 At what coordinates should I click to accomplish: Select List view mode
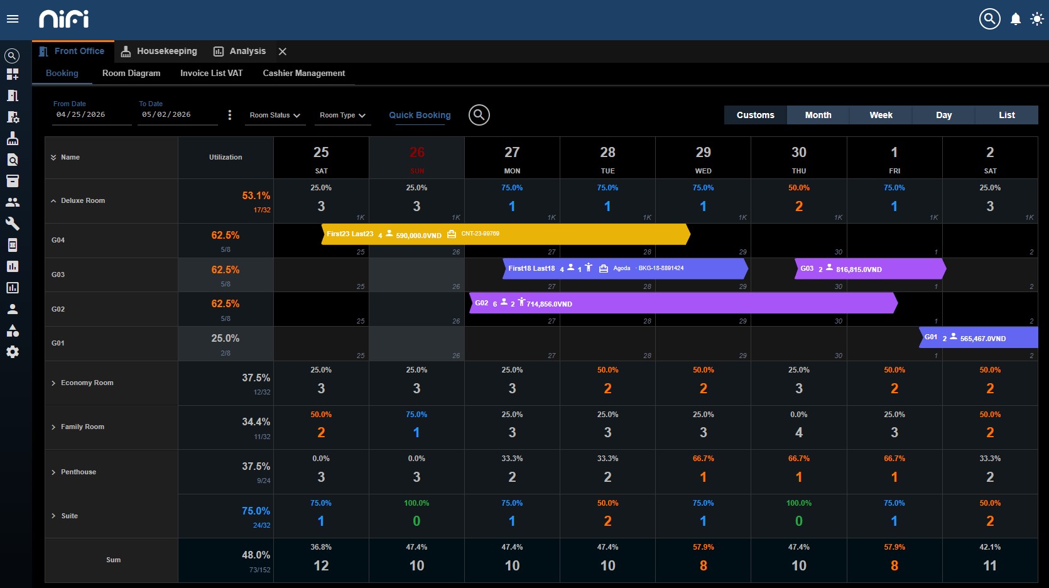click(x=1007, y=115)
